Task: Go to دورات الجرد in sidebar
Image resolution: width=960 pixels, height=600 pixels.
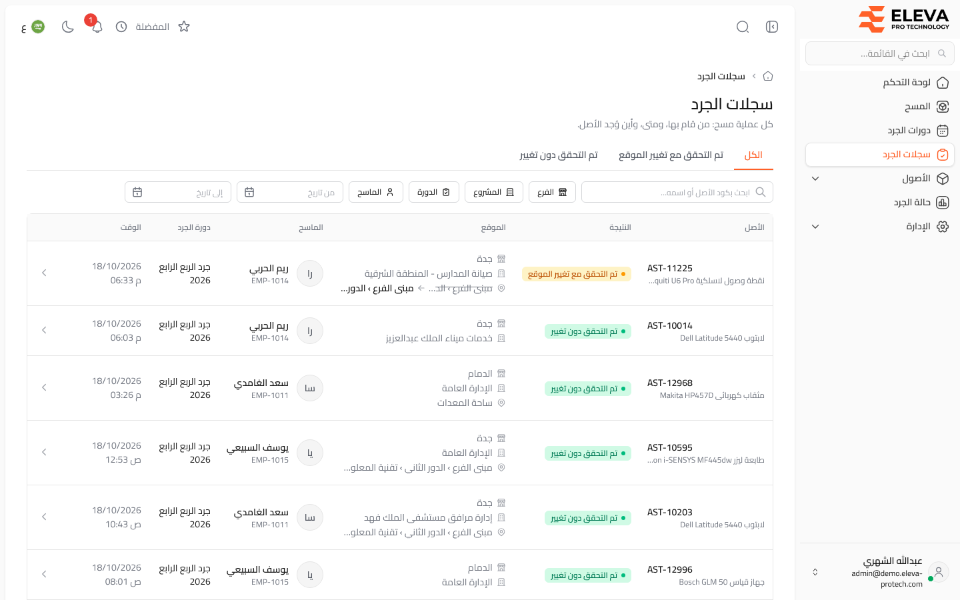Action: coord(880,131)
